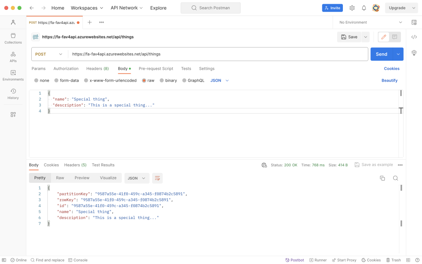Copy response using the copy icon
This screenshot has height=264, width=422.
(382, 178)
